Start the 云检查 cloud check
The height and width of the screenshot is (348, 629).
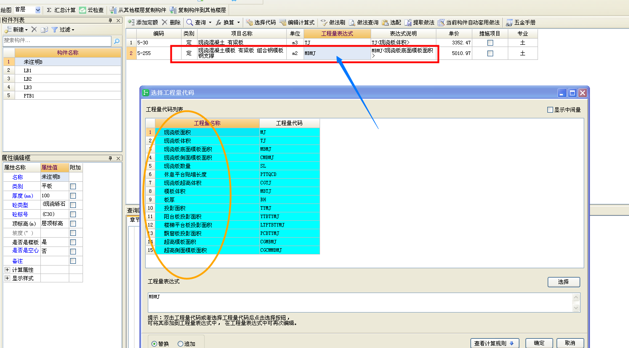[x=91, y=10]
